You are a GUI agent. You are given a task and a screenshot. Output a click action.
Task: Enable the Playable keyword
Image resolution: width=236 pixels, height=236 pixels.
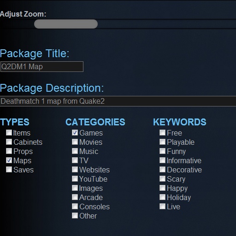point(162,142)
